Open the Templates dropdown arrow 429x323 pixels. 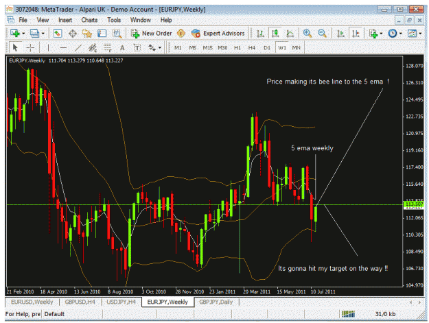pos(421,34)
